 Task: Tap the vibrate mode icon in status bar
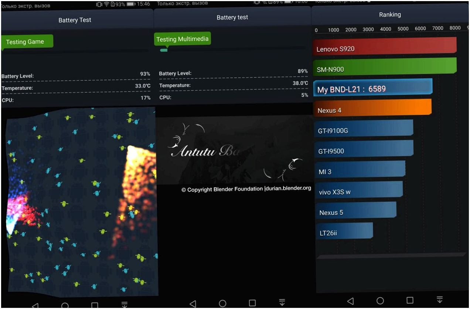pyautogui.click(x=99, y=4)
